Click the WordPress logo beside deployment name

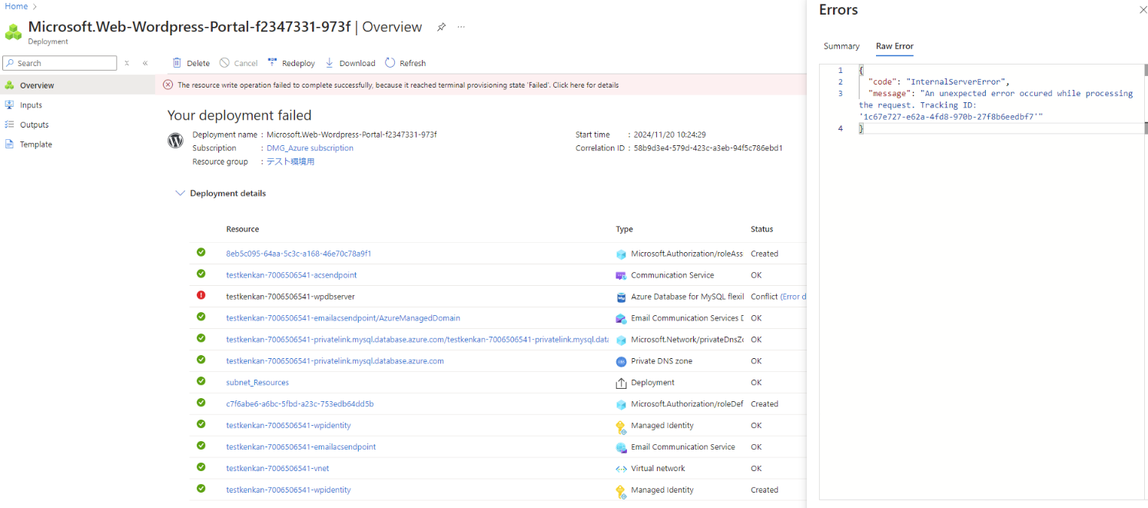tap(175, 141)
